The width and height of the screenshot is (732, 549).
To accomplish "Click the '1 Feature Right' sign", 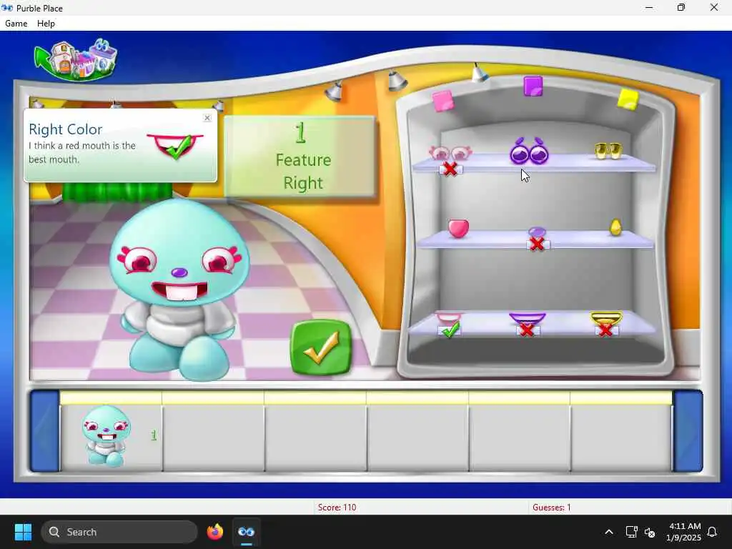I will (x=300, y=157).
